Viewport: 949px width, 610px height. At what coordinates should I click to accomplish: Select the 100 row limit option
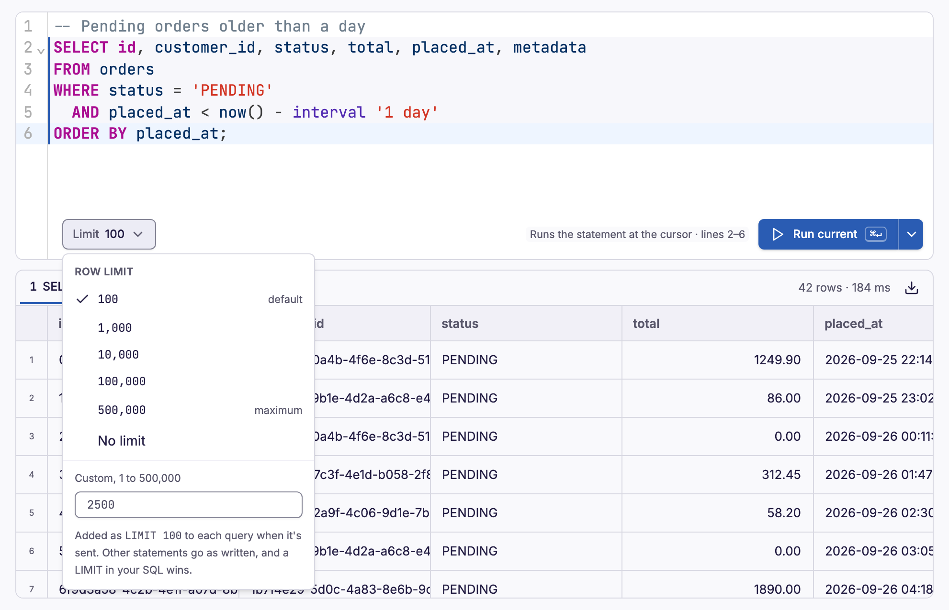click(189, 299)
